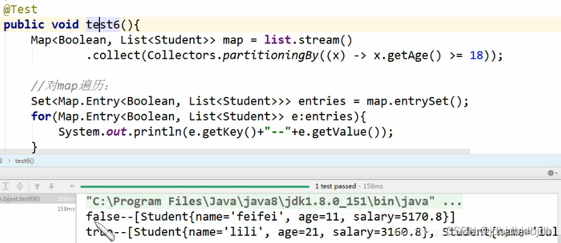Click 'entries' variable declaration
561x243 pixels.
[x=322, y=102]
